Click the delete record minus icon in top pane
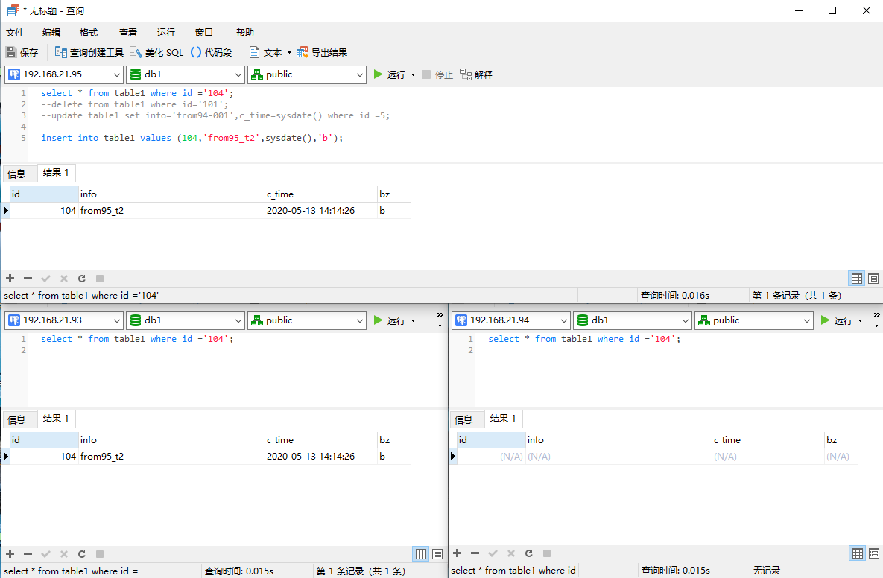883x578 pixels. pyautogui.click(x=28, y=279)
